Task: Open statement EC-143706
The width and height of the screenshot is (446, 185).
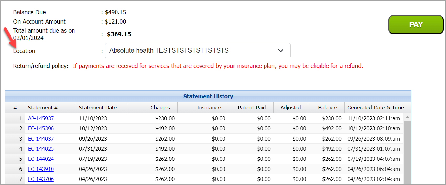Action: (x=41, y=179)
